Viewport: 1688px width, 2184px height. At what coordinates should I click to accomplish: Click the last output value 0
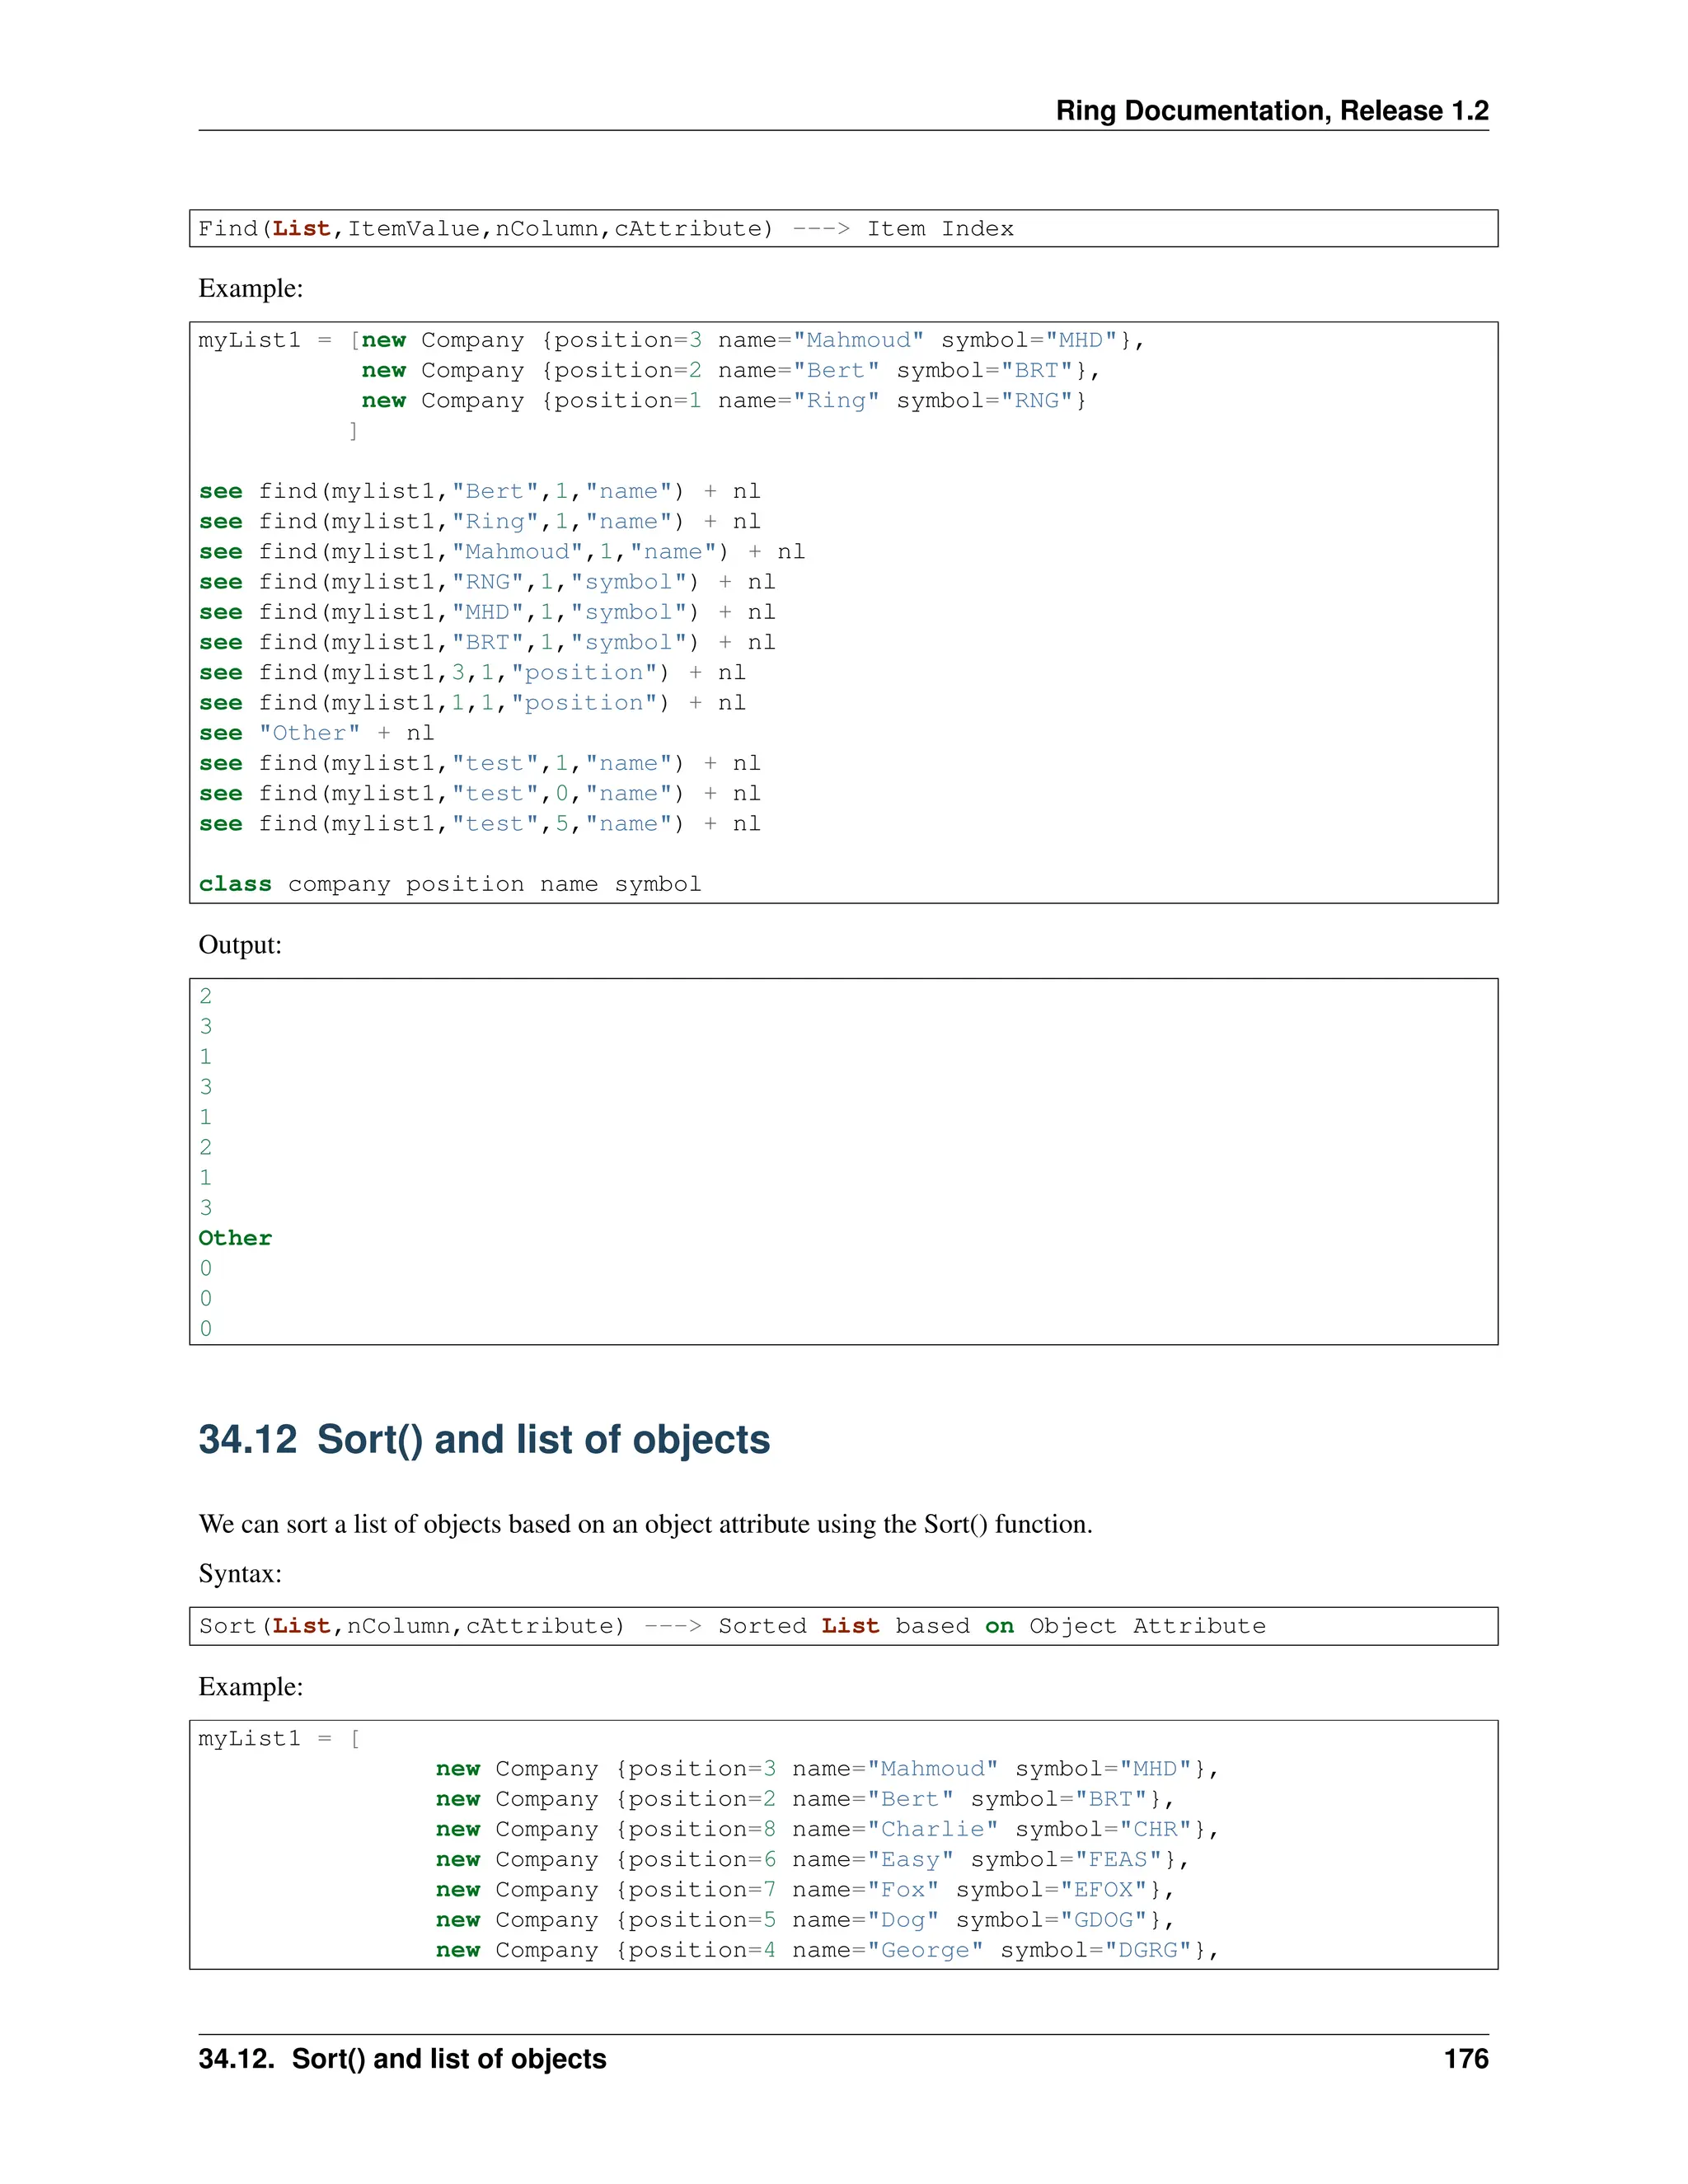206,1328
